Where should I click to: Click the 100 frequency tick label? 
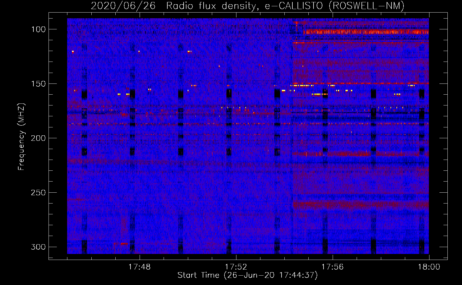[38, 29]
